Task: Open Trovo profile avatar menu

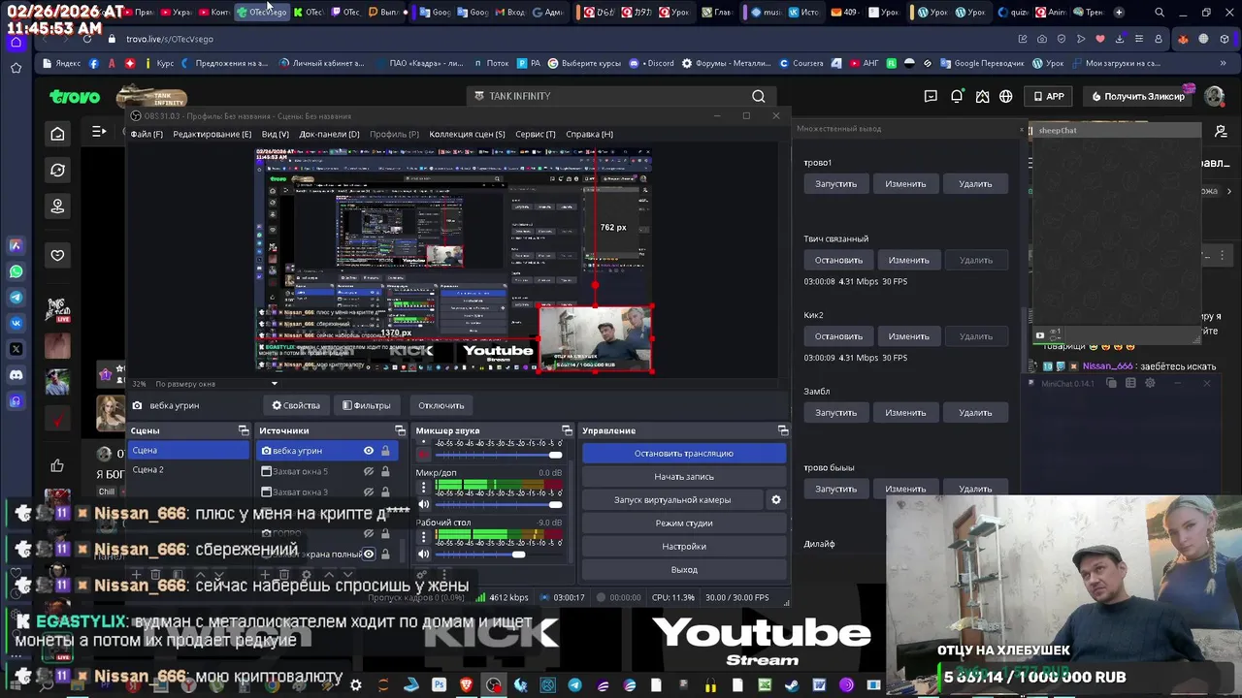Action: click(x=1214, y=96)
